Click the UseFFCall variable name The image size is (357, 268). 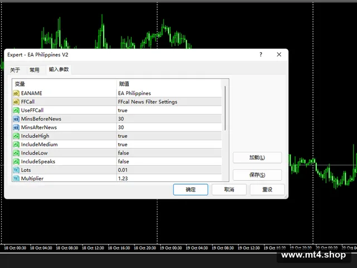pyautogui.click(x=32, y=111)
